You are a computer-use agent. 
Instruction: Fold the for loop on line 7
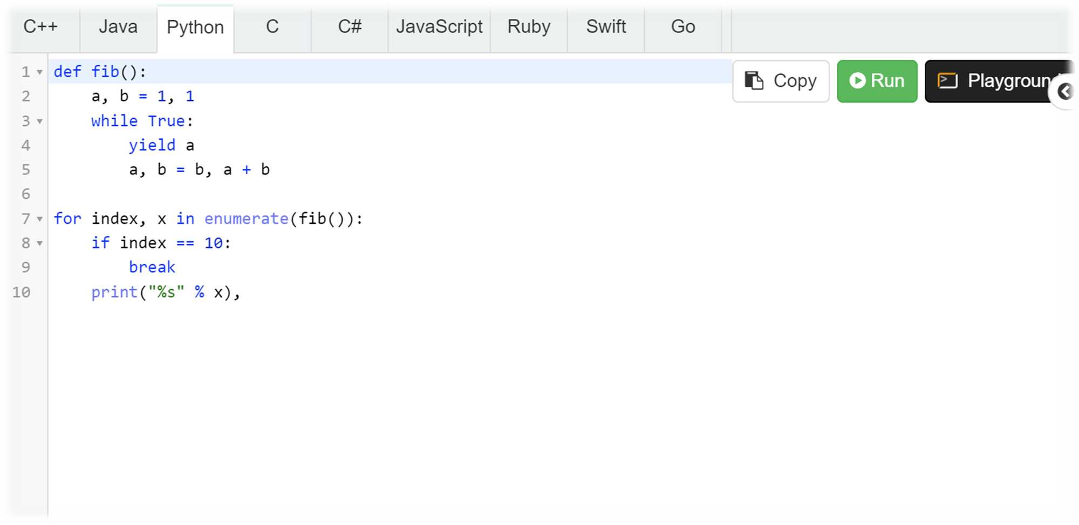click(x=39, y=219)
